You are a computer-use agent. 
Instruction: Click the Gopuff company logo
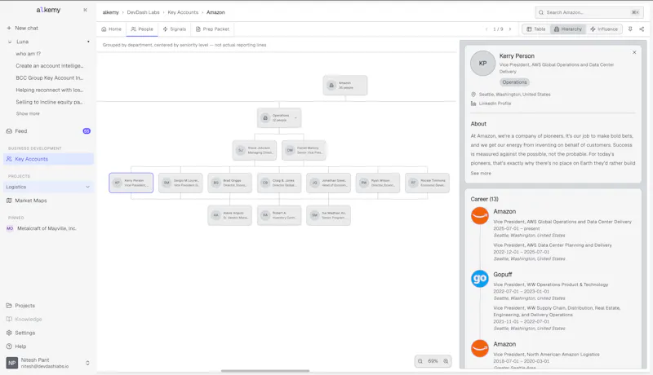point(480,279)
